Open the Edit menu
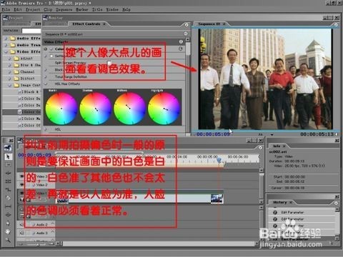 point(18,9)
